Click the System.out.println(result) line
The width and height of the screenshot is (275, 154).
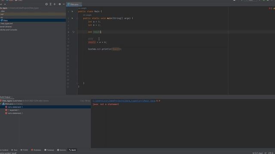point(105,49)
